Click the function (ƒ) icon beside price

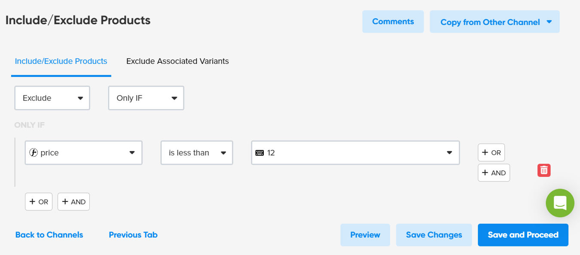point(34,152)
